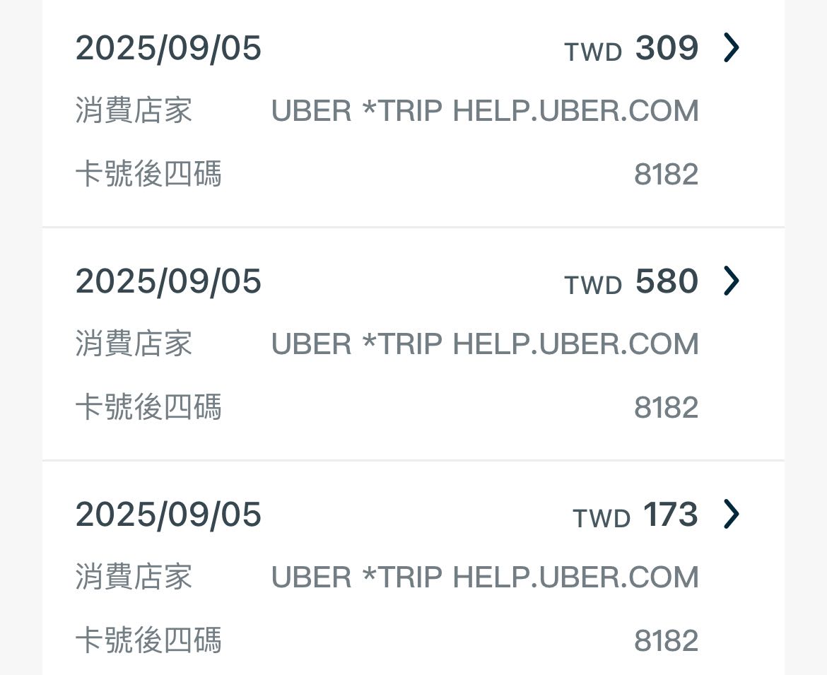Select the card number 8182 in third transaction
This screenshot has height=675, width=827.
coord(667,640)
